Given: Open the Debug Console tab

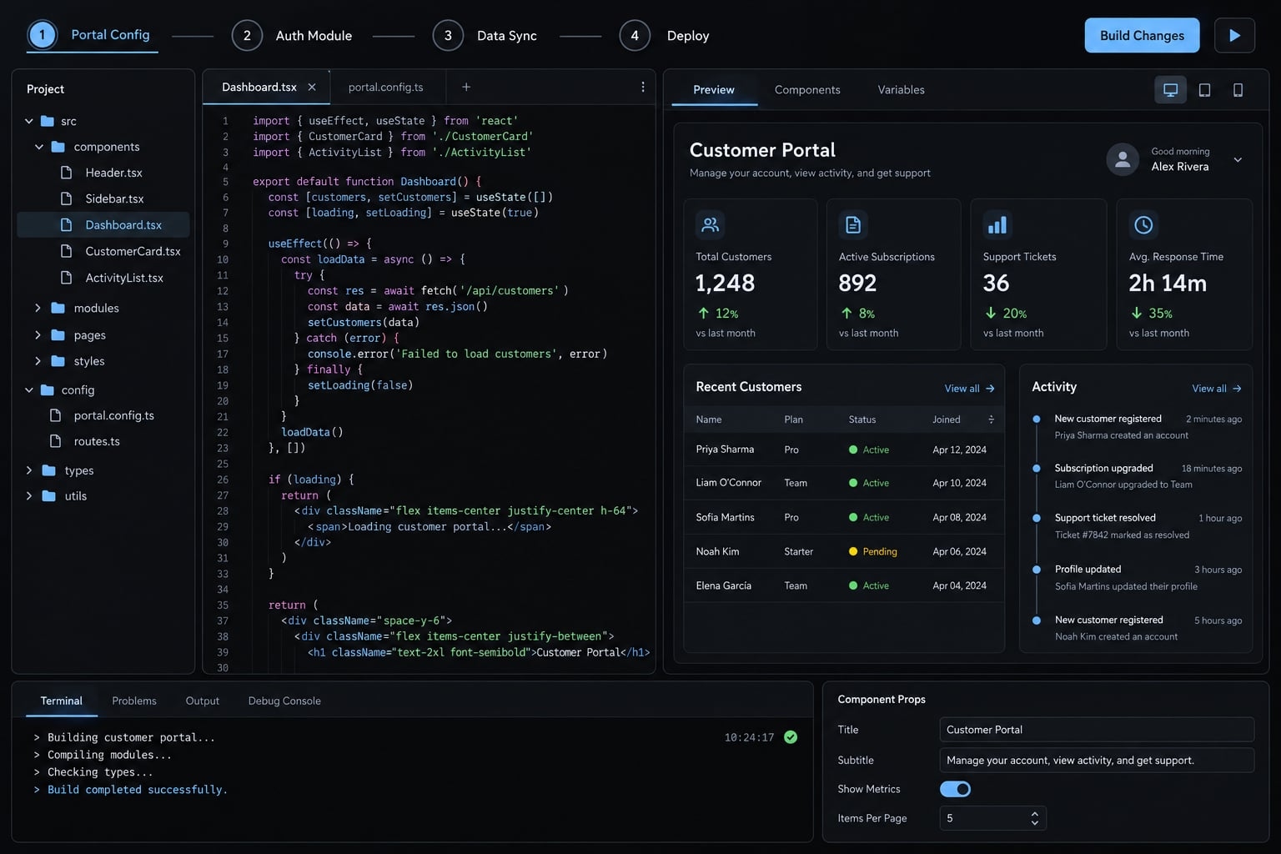Looking at the screenshot, I should (x=284, y=701).
